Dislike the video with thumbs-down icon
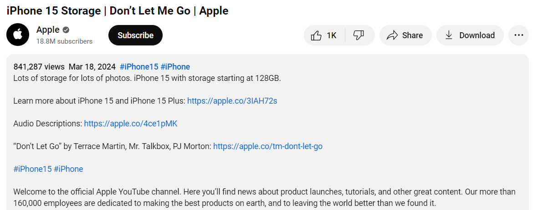The height and width of the screenshot is (210, 533). 359,35
